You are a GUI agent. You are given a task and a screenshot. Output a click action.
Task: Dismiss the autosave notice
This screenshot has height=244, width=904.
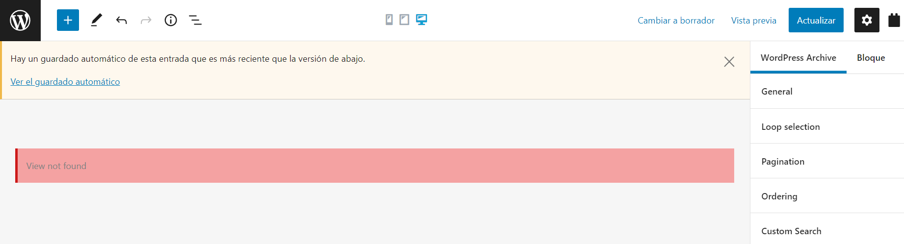coord(729,62)
